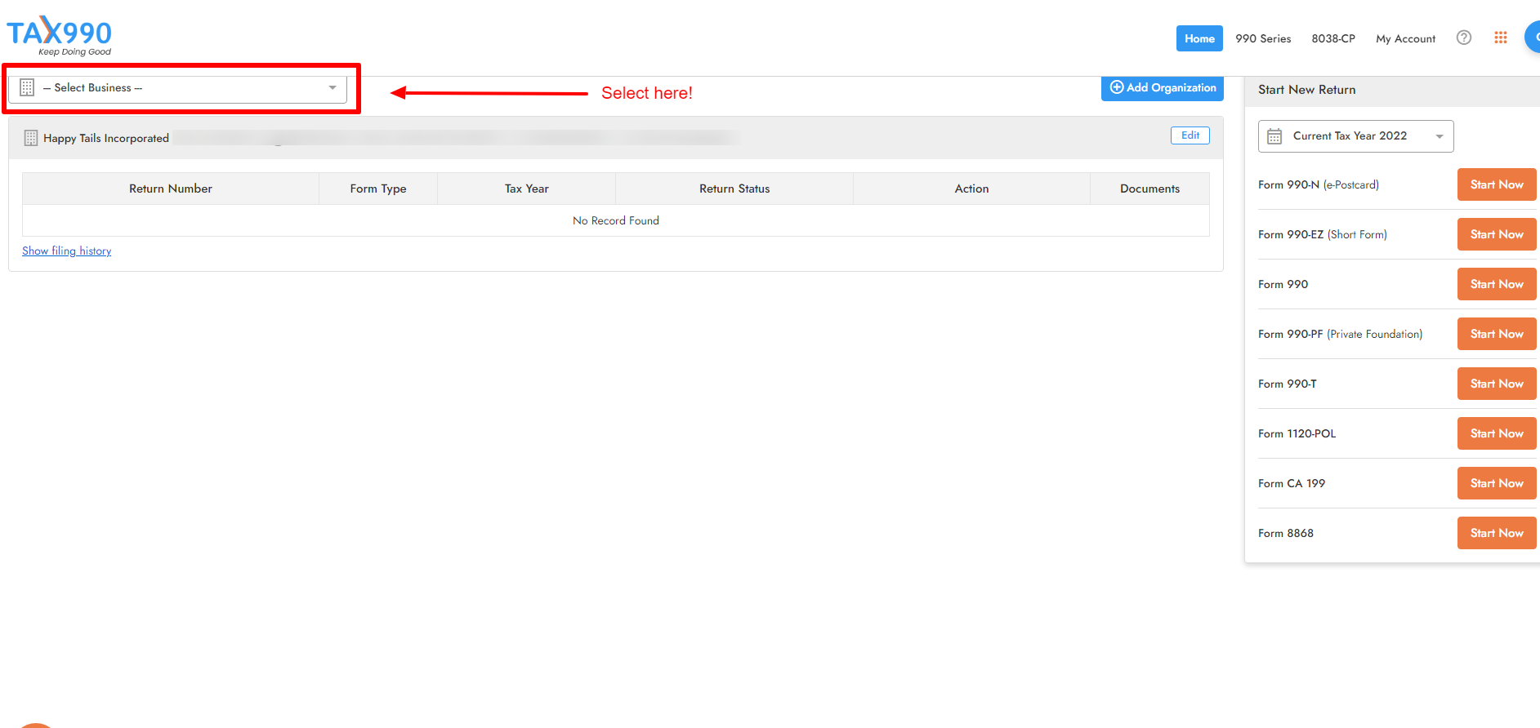This screenshot has width=1540, height=728.
Task: Start Now for Form 1120-POL
Action: click(x=1497, y=433)
